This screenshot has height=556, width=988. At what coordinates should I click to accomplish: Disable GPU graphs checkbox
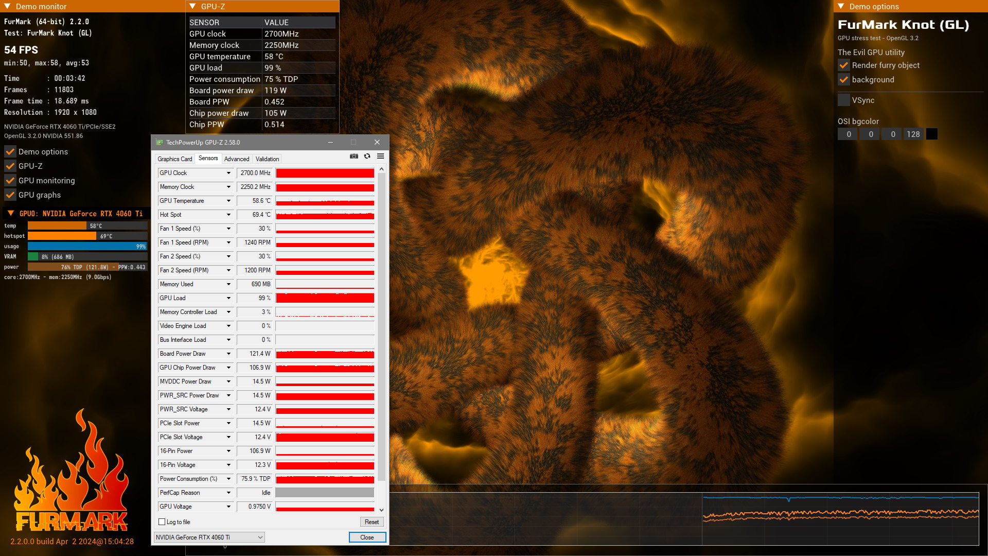[10, 195]
